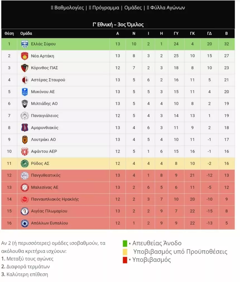Screen dimensions: 240x282
Task: Click the ΓΔ goal difference column header
Action: pos(209,34)
